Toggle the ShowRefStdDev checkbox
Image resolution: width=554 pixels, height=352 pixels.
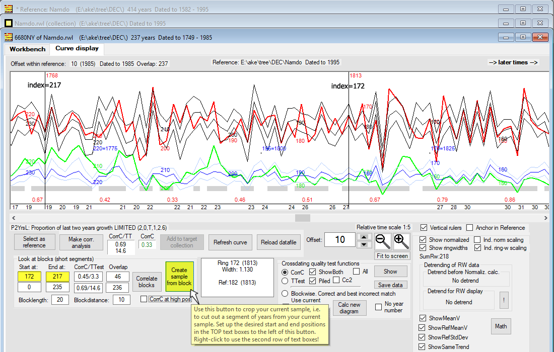(x=422, y=337)
